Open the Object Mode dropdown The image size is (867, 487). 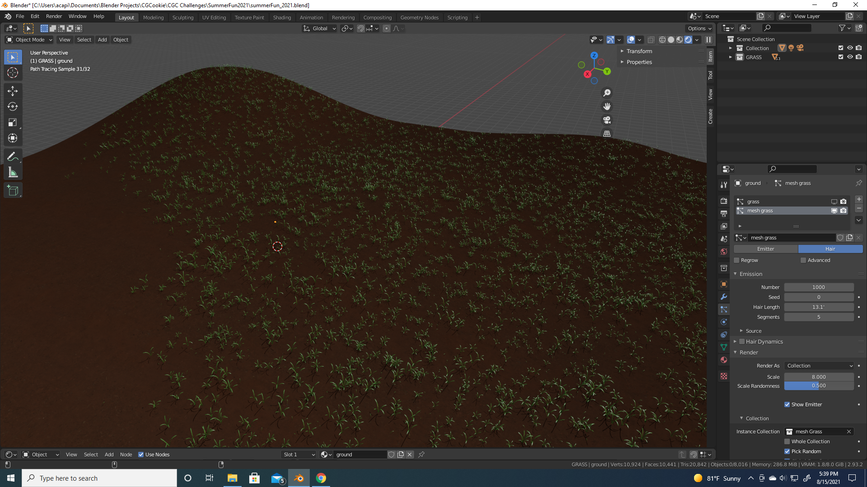tap(29, 40)
